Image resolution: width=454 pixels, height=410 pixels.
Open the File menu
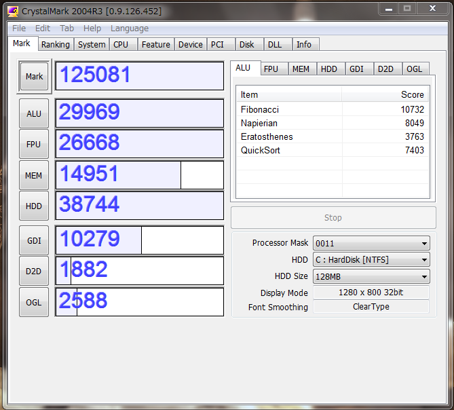pos(19,29)
